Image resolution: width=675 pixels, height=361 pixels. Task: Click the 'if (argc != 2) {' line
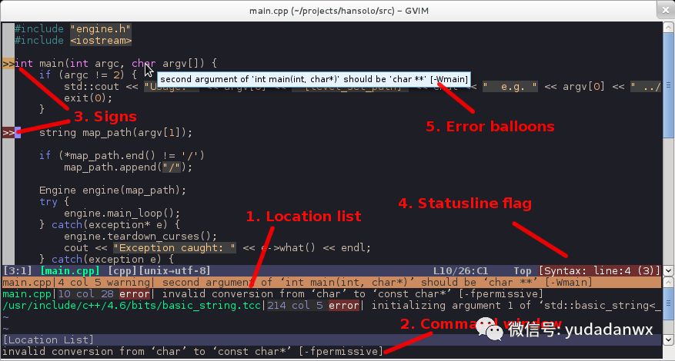click(x=88, y=75)
